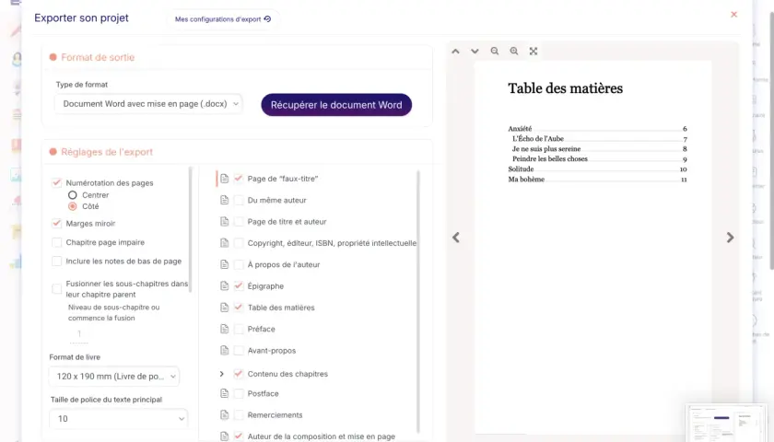Check the Préface box

(239, 329)
